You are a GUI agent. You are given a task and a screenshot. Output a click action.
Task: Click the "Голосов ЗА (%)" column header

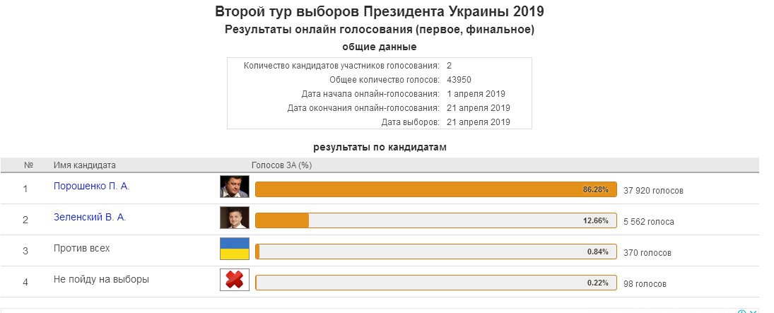(x=281, y=165)
